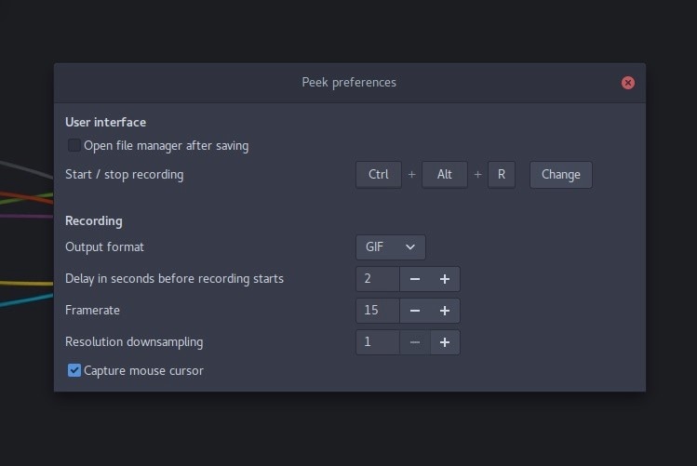Viewport: 697px width, 466px height.
Task: Click the Open file manager after saving label
Action: (166, 145)
